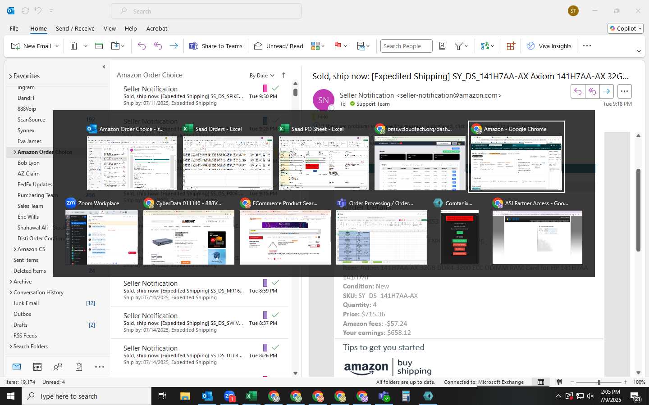The height and width of the screenshot is (405, 649).
Task: Click Forward button in reading pane
Action: point(607,91)
